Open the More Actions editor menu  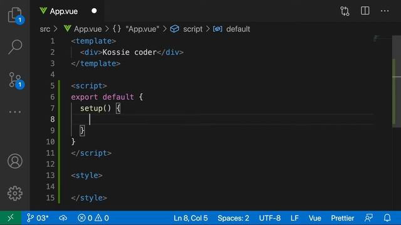(385, 11)
